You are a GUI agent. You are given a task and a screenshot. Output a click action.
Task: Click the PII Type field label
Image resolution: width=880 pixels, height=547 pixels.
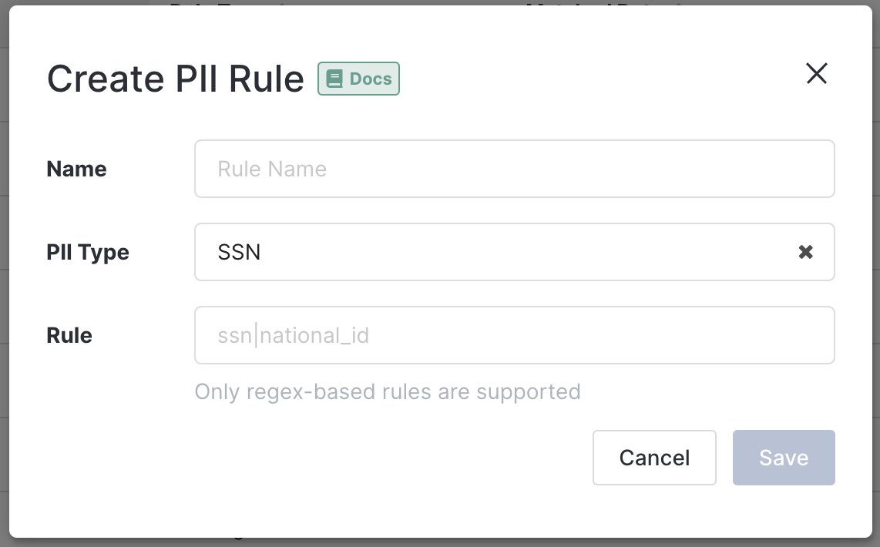(x=87, y=252)
